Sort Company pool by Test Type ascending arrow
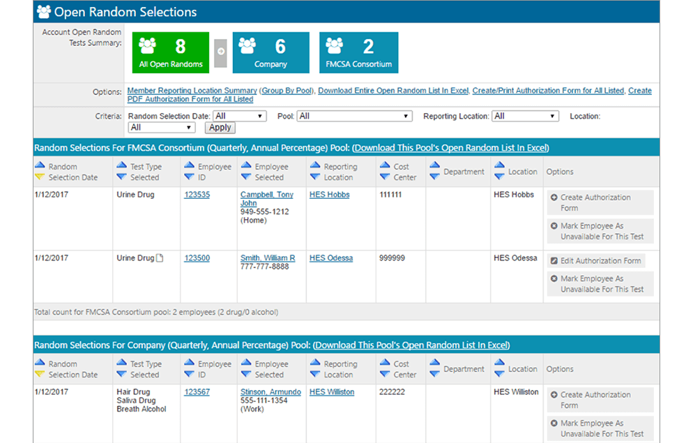This screenshot has width=693, height=443. (x=122, y=363)
